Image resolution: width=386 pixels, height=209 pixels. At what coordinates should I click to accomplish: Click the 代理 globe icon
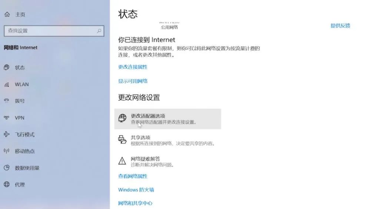point(7,185)
